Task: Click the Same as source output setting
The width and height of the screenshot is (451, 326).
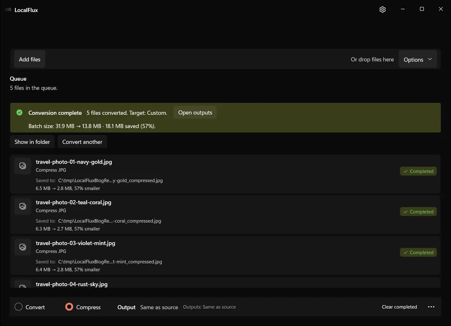Action: click(159, 307)
